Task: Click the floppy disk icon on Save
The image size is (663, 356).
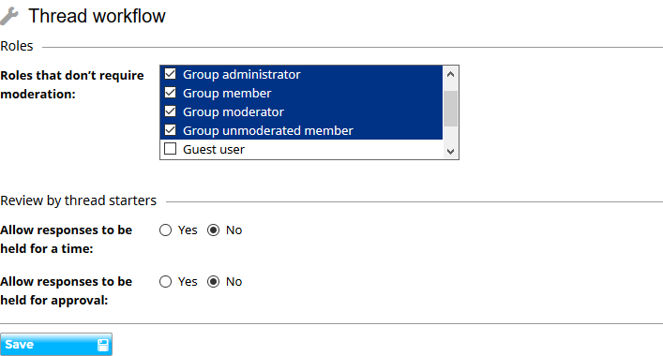Action: point(103,345)
